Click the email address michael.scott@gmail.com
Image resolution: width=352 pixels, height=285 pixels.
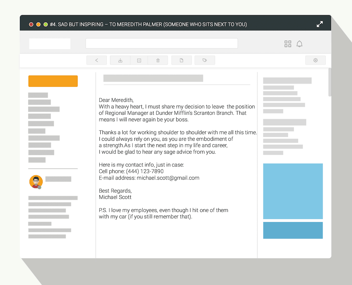pos(168,178)
